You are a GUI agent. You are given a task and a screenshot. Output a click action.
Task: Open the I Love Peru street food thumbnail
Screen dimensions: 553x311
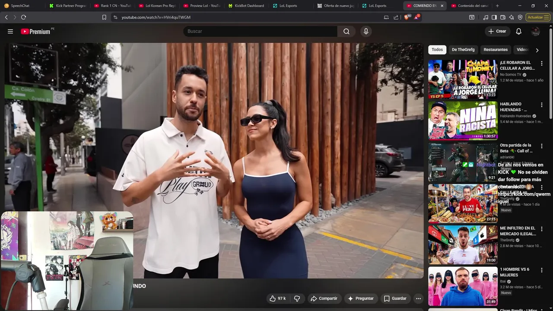pos(463,203)
